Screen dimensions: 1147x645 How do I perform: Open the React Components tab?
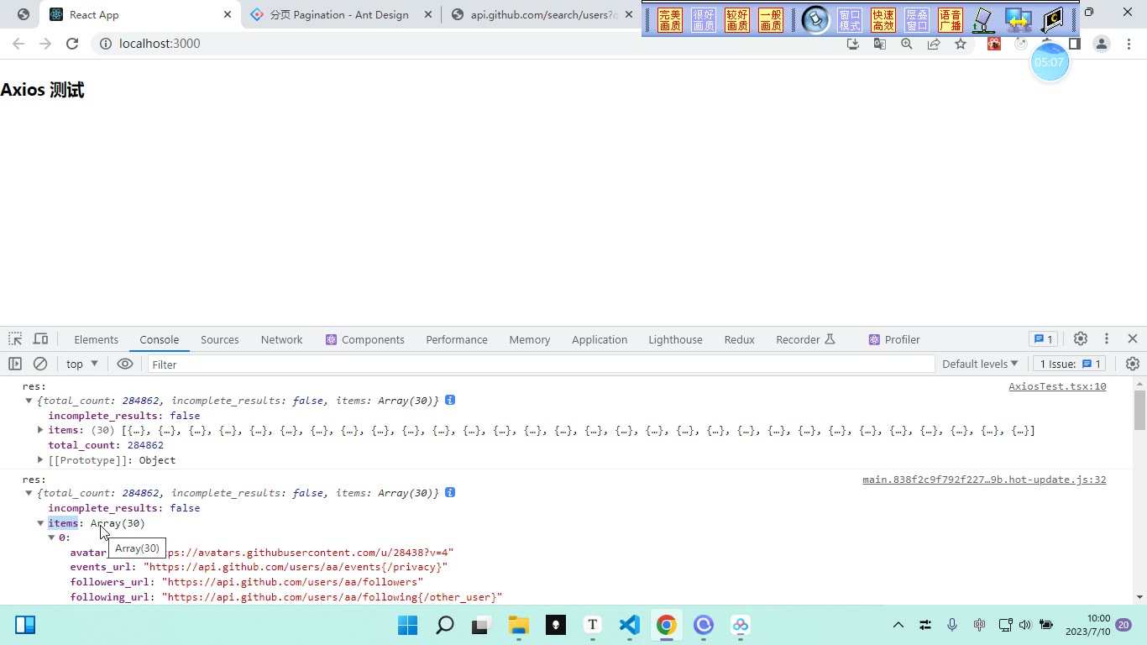coord(365,339)
